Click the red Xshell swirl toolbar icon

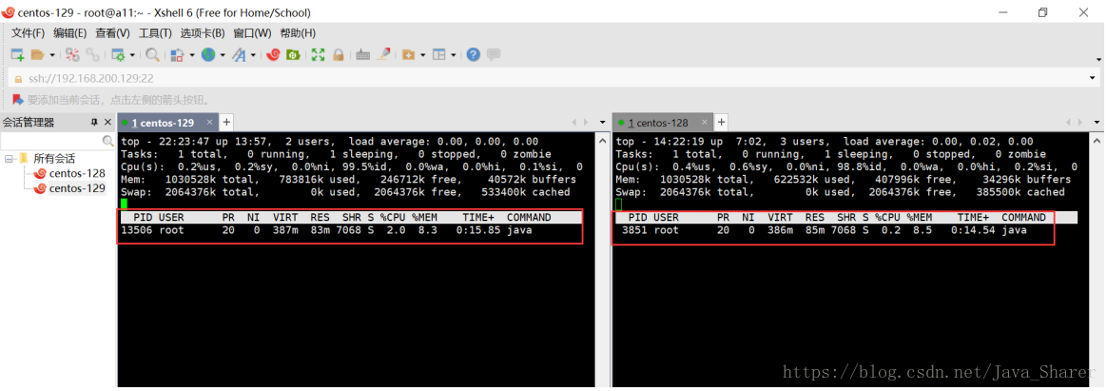coord(273,54)
